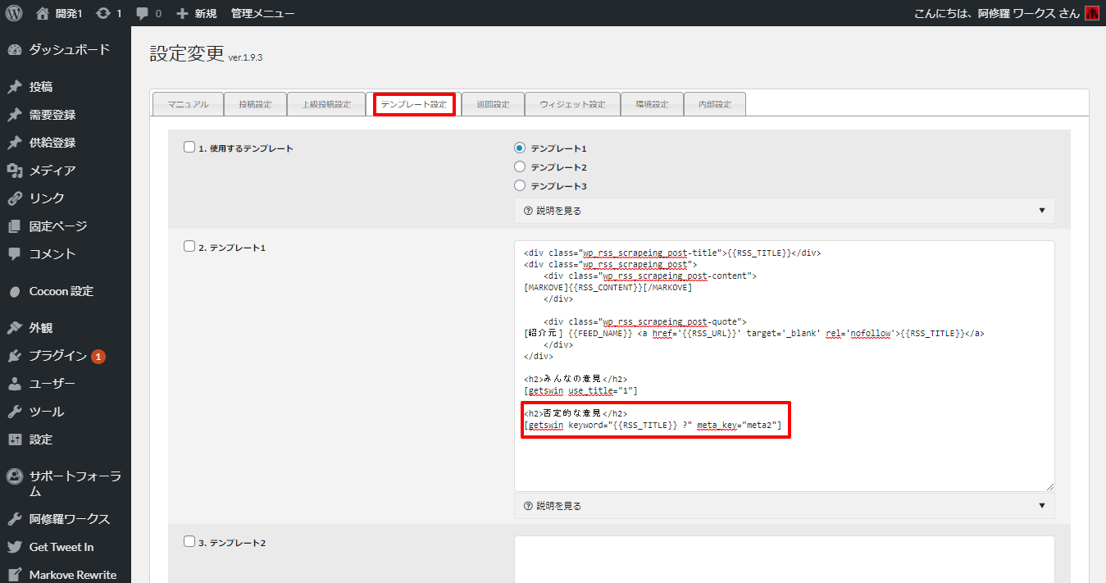Switch to the 内部設定 tab
The width and height of the screenshot is (1106, 583).
coord(715,104)
